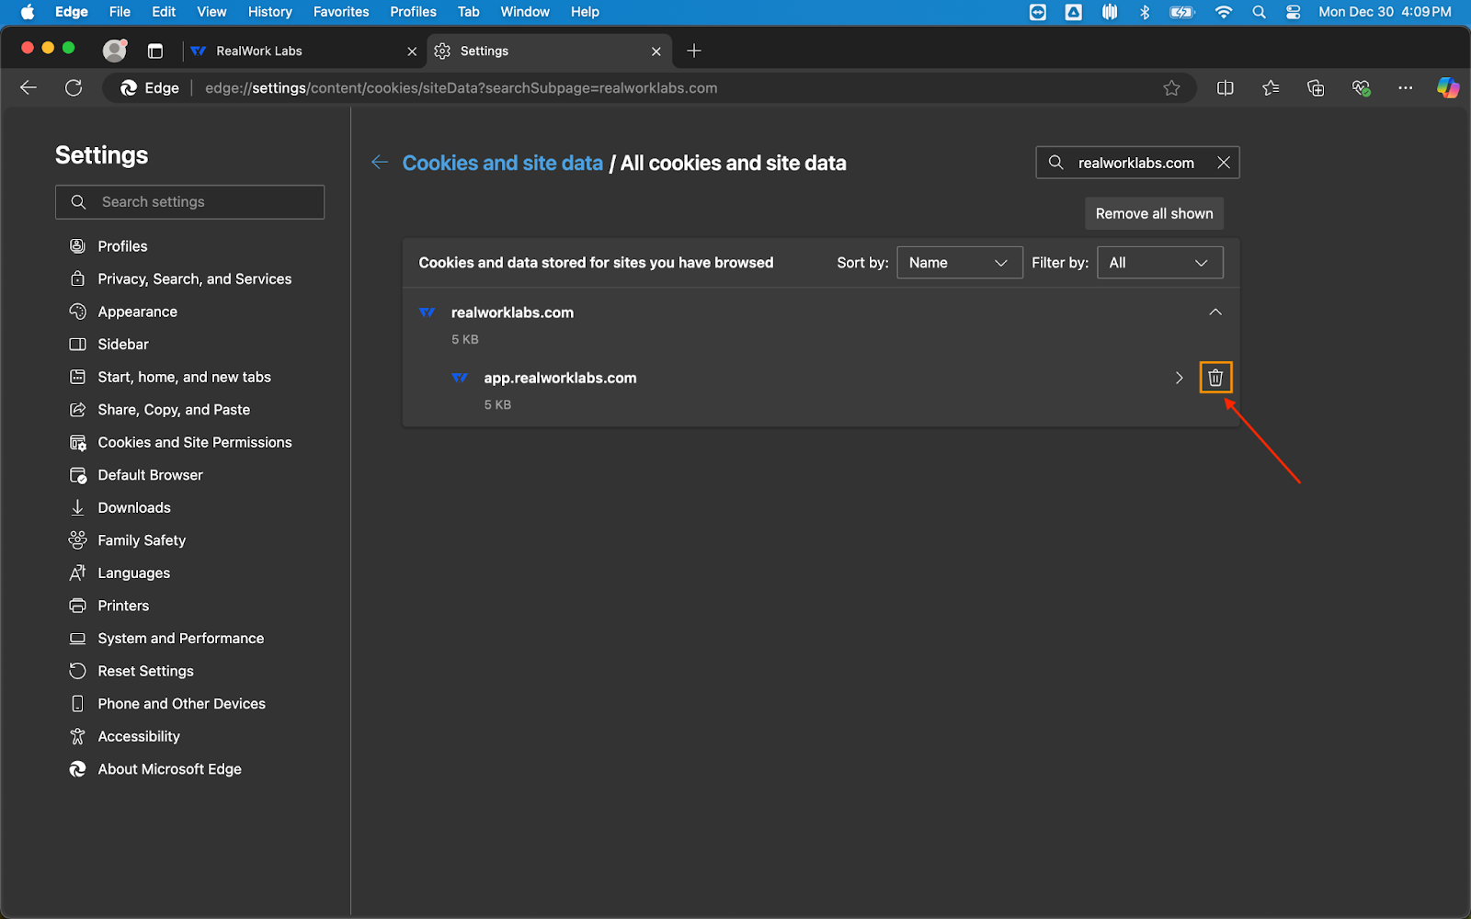
Task: Add page to favorites star icon
Action: pyautogui.click(x=1171, y=88)
